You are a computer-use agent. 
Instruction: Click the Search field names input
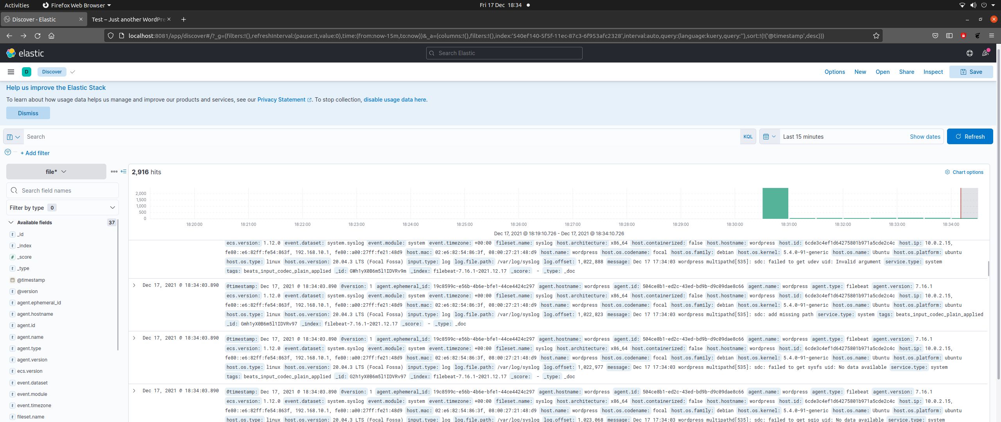[63, 191]
